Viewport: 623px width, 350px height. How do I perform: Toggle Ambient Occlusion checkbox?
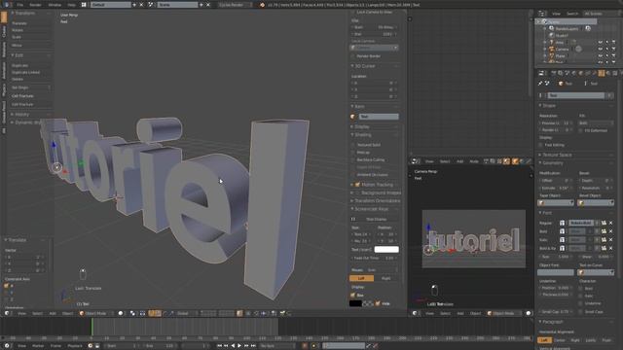pos(352,175)
